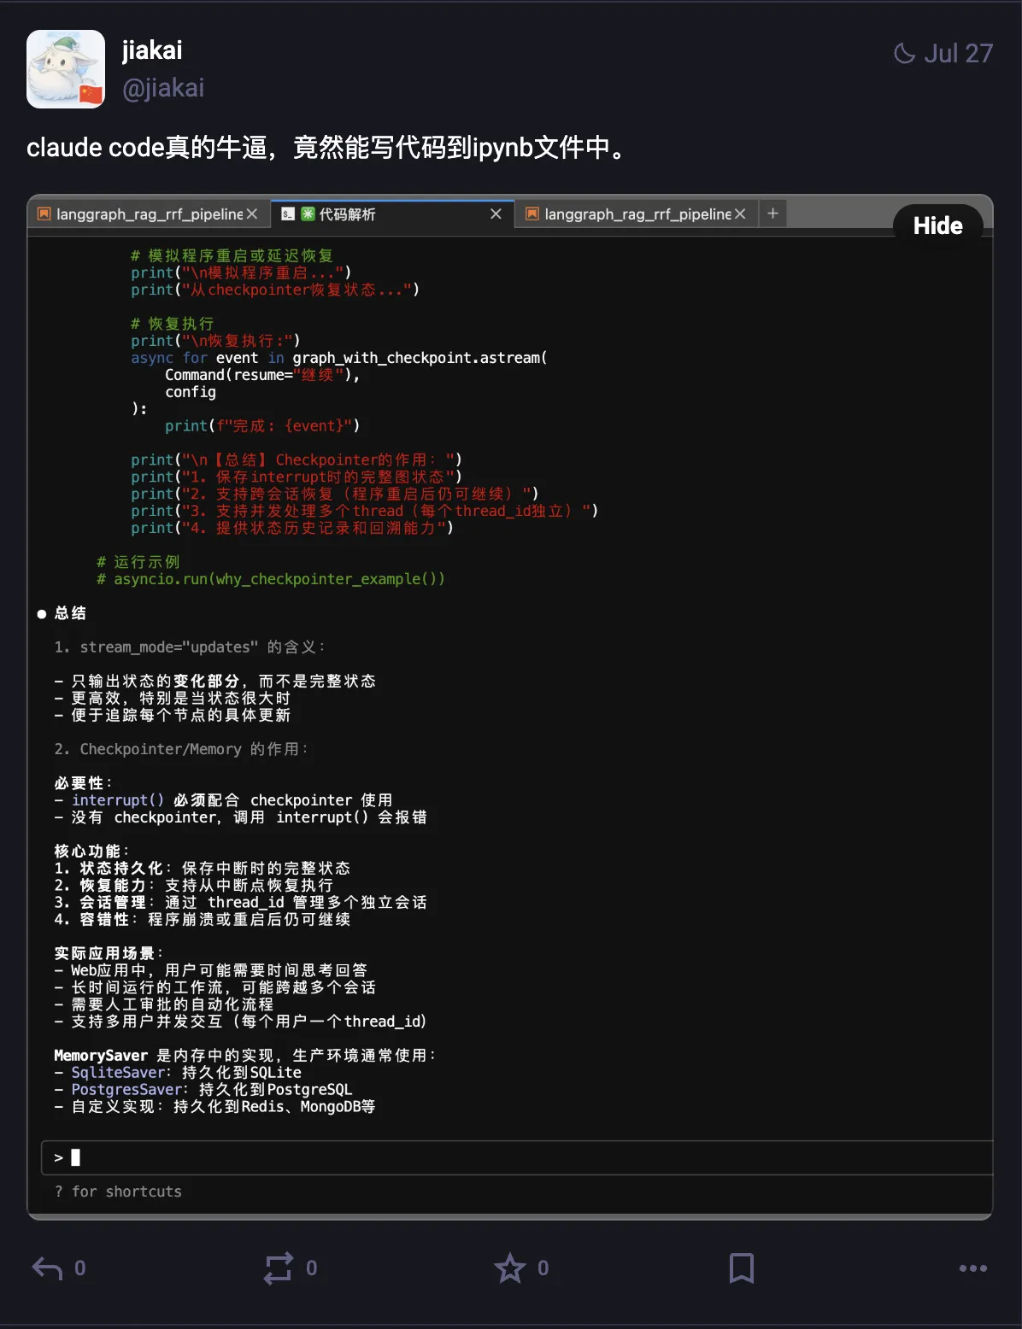
Task: Add a new tab with plus button
Action: point(772,214)
